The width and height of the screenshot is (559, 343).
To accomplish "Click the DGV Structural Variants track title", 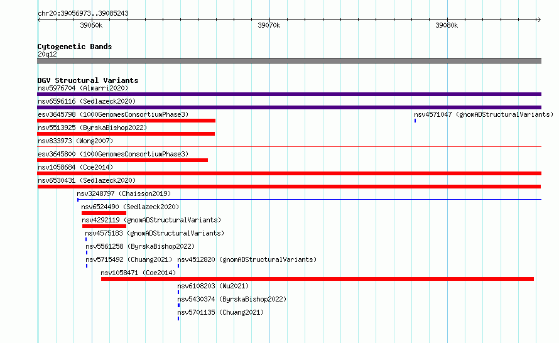I will click(88, 80).
